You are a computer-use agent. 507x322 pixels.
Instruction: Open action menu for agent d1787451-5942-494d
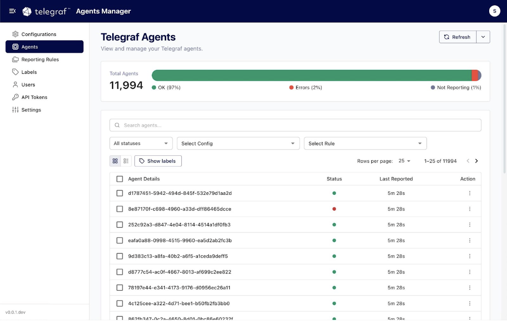click(470, 193)
